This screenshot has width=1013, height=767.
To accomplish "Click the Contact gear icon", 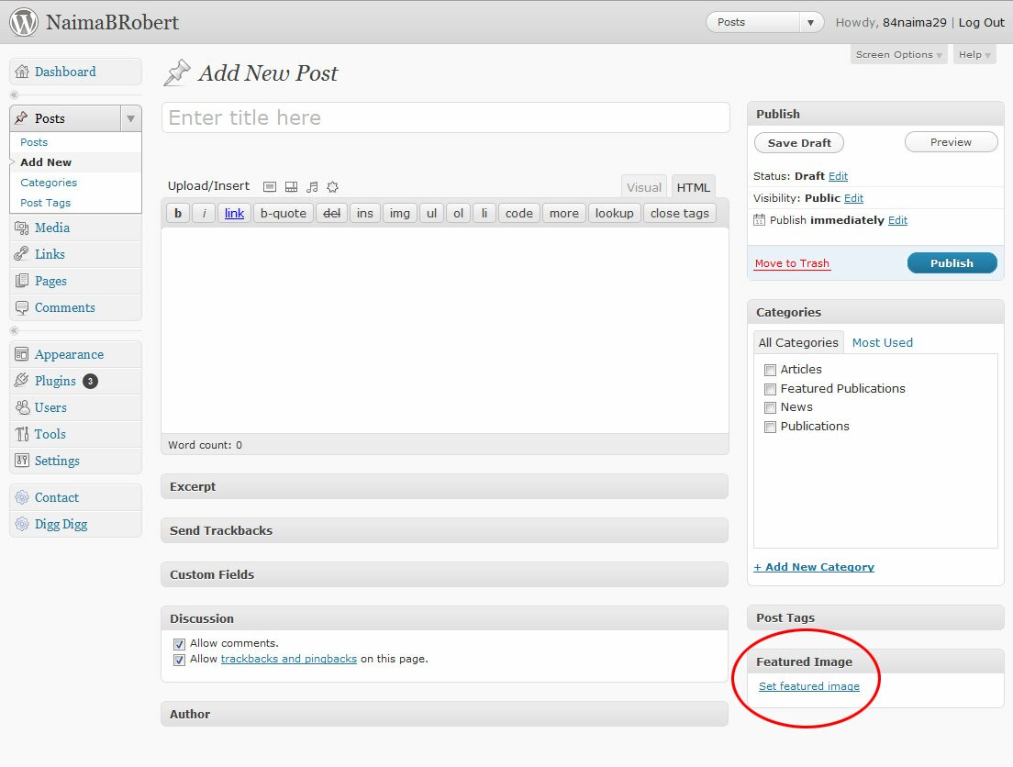I will coord(22,497).
